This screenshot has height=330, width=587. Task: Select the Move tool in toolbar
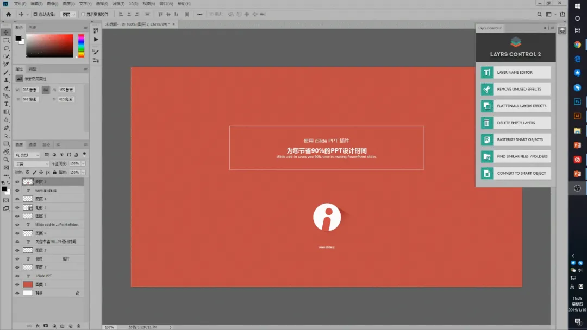[6, 33]
